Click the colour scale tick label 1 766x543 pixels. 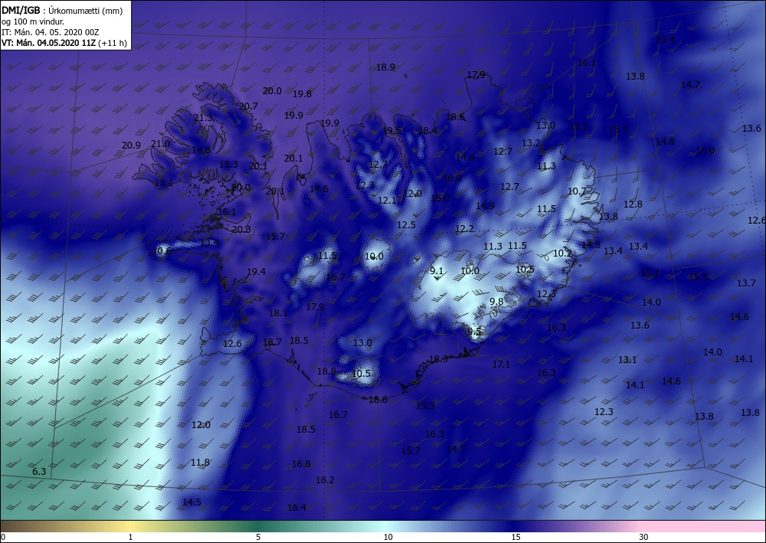point(130,538)
